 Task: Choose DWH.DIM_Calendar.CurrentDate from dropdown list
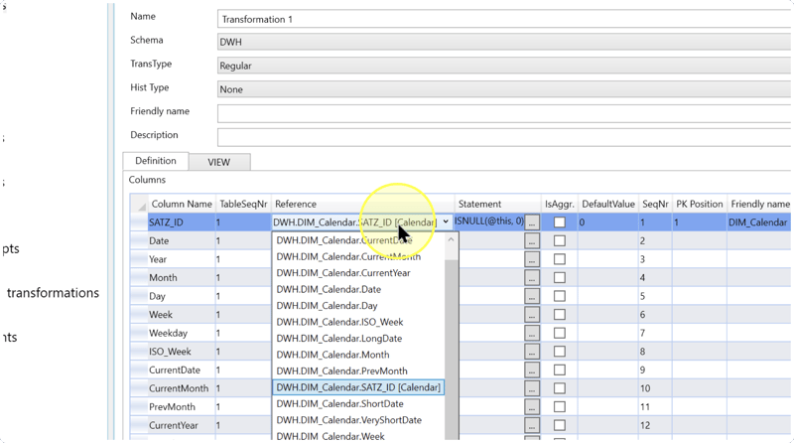pyautogui.click(x=358, y=240)
